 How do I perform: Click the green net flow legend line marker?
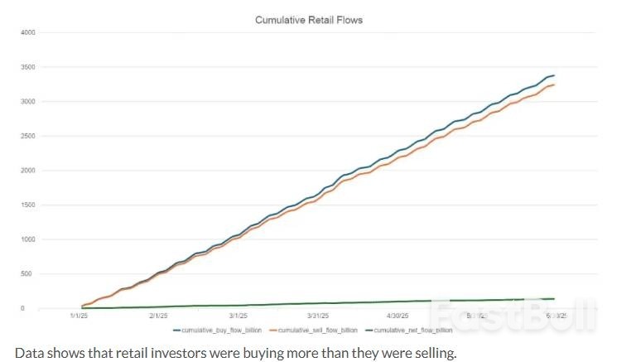[x=369, y=331]
